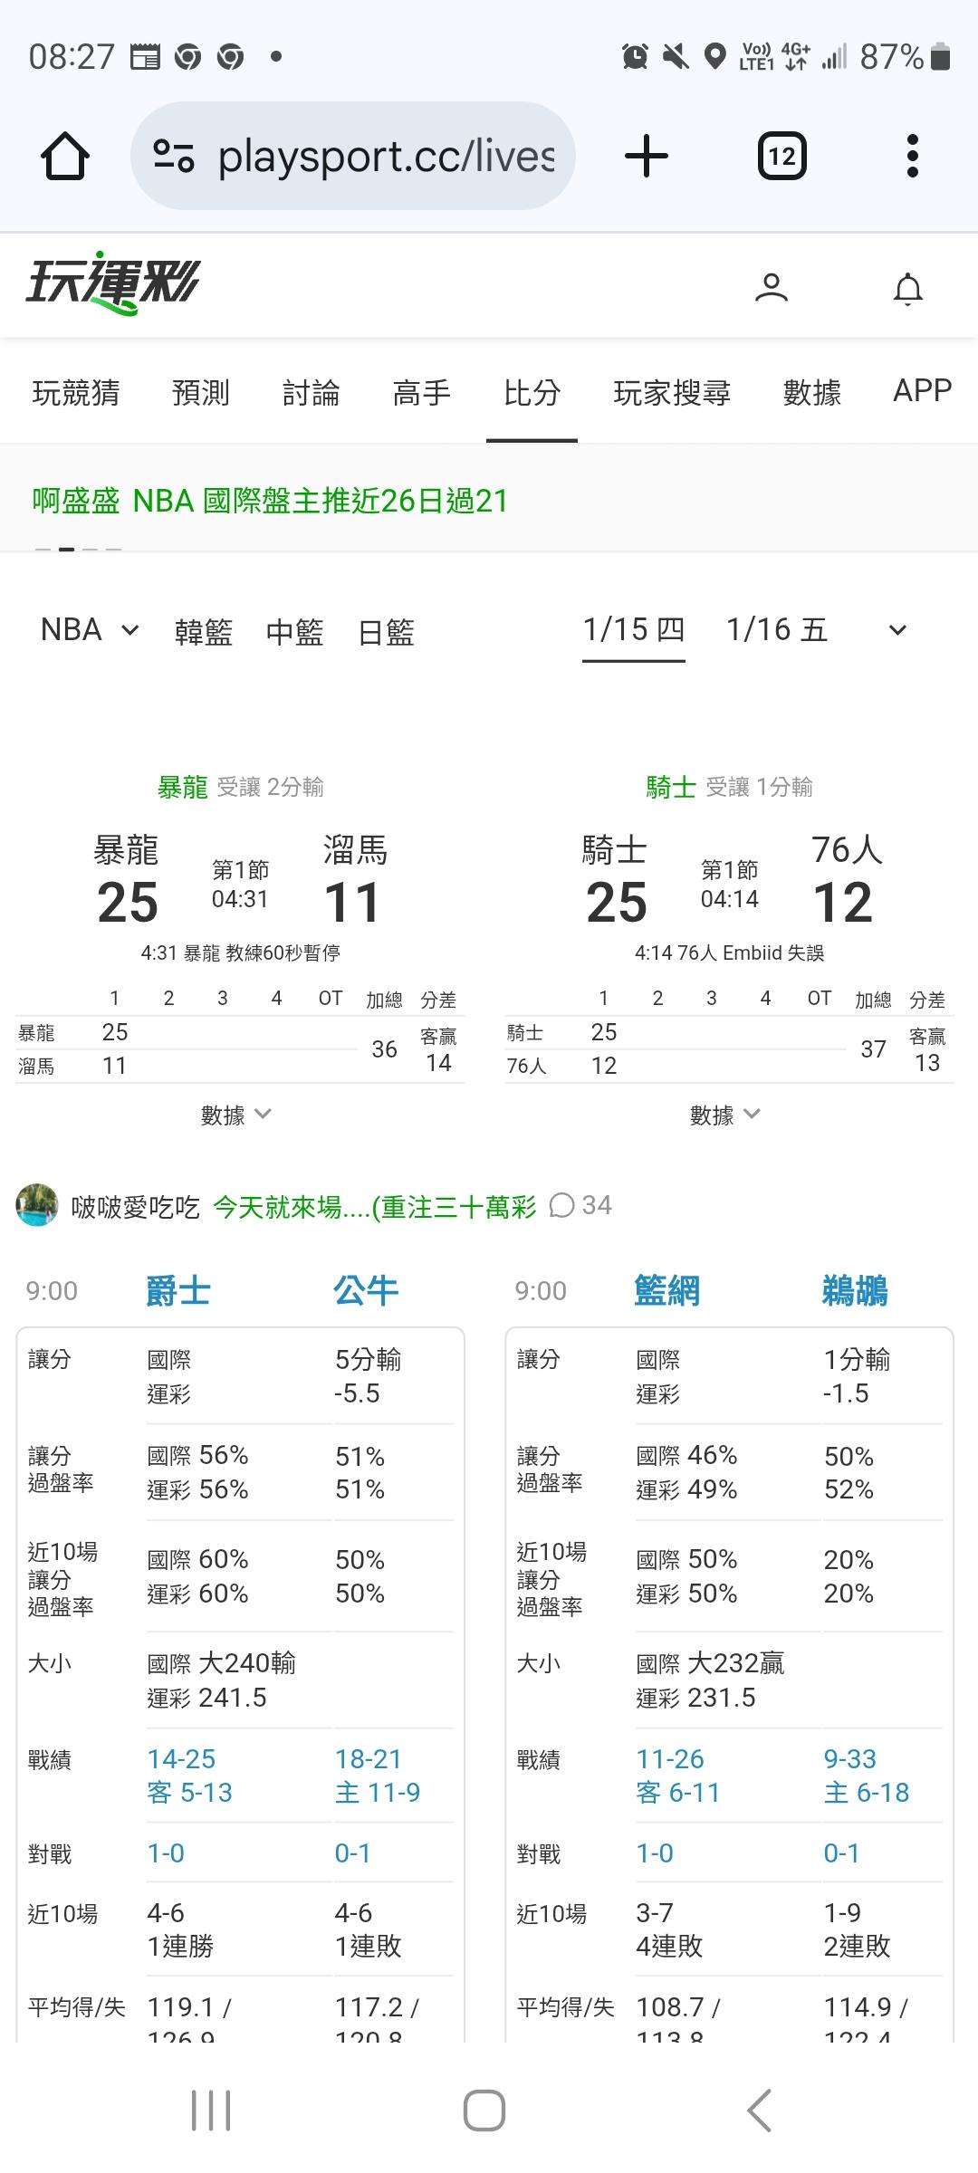Open the comment bubble showing 34 replies
The height and width of the screenshot is (2173, 978).
580,1205
